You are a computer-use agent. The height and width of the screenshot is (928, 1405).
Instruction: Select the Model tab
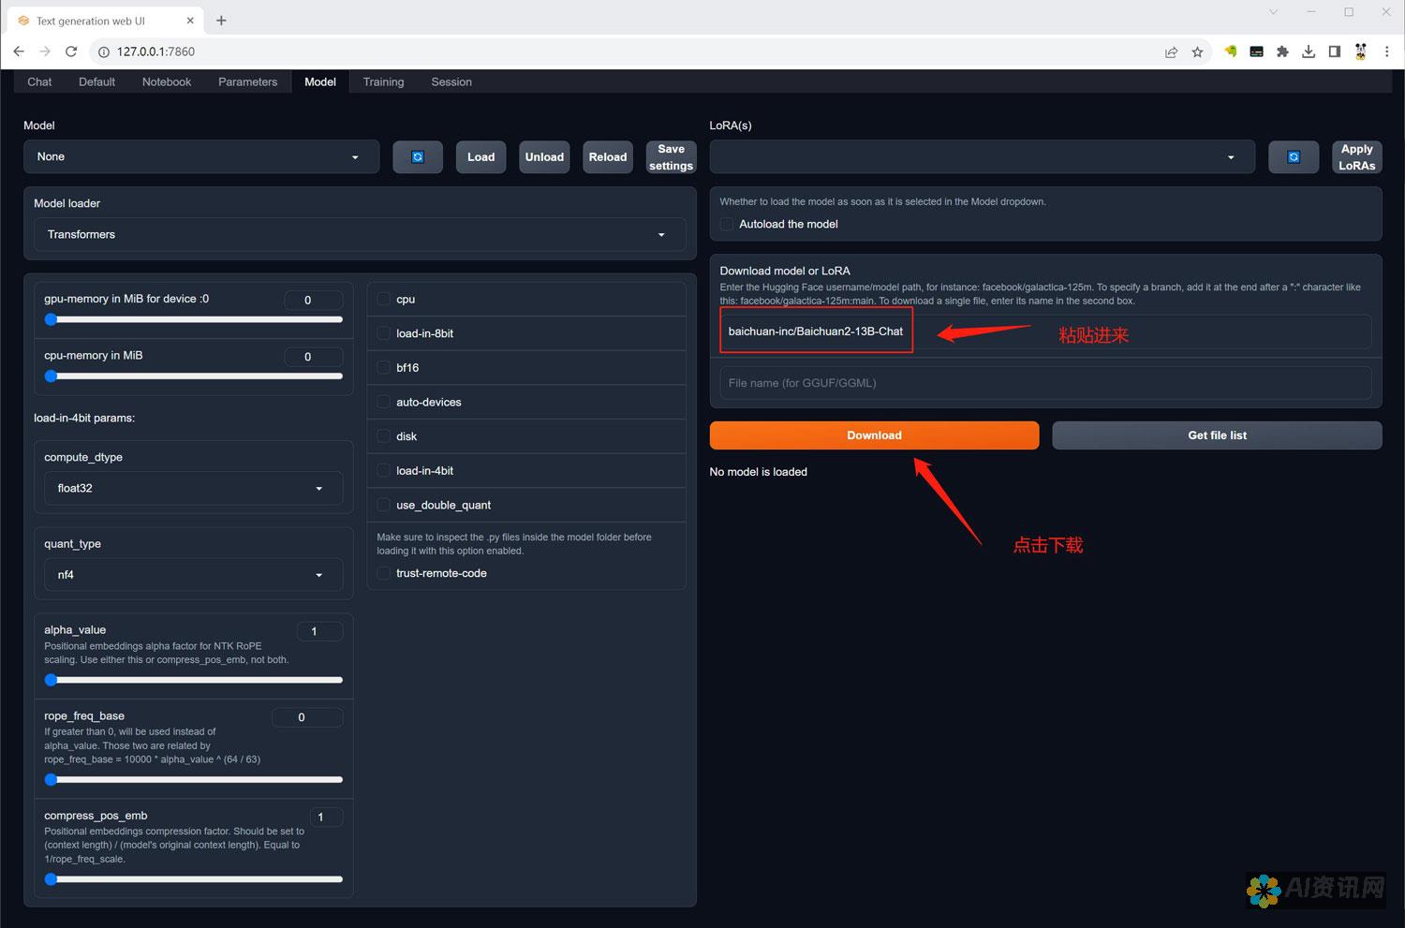pyautogui.click(x=320, y=82)
